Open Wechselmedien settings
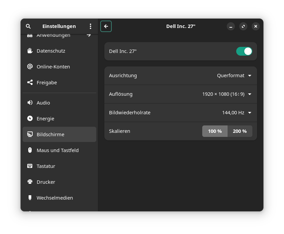 click(x=55, y=198)
